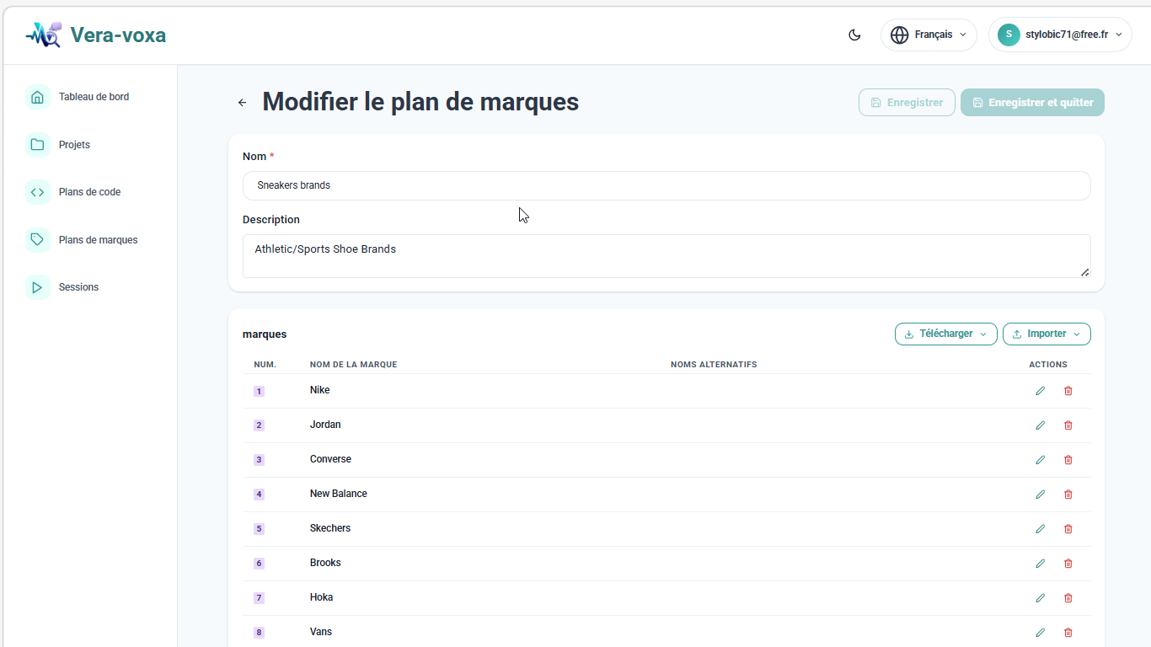This screenshot has width=1151, height=647.
Task: Edit the Skechers brand
Action: (x=1041, y=529)
